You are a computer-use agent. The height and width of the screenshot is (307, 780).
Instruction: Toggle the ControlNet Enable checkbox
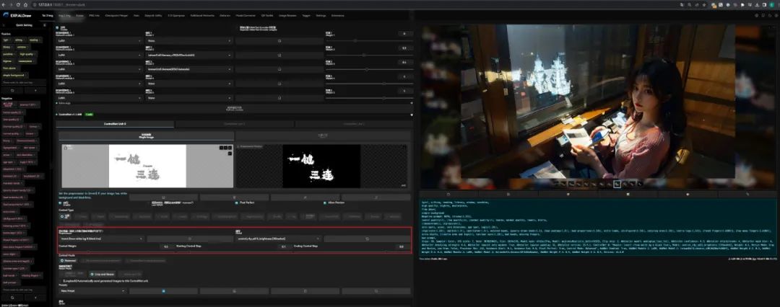(x=61, y=203)
